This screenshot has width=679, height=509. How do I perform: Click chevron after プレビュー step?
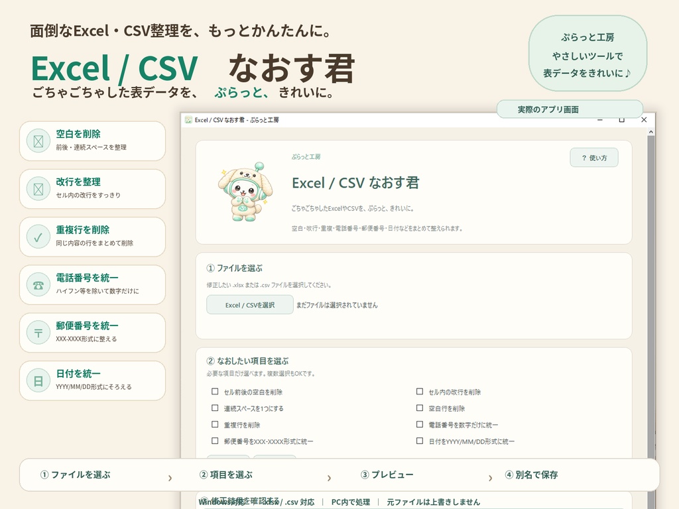point(490,478)
